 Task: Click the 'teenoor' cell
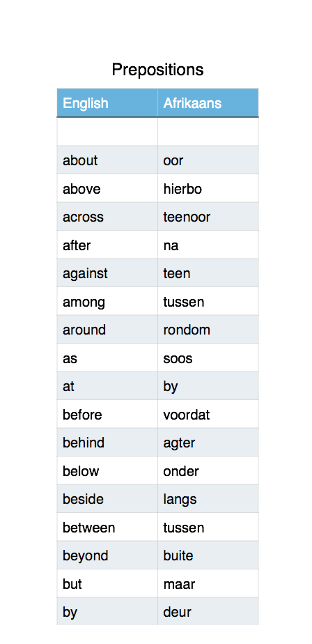[x=208, y=217]
